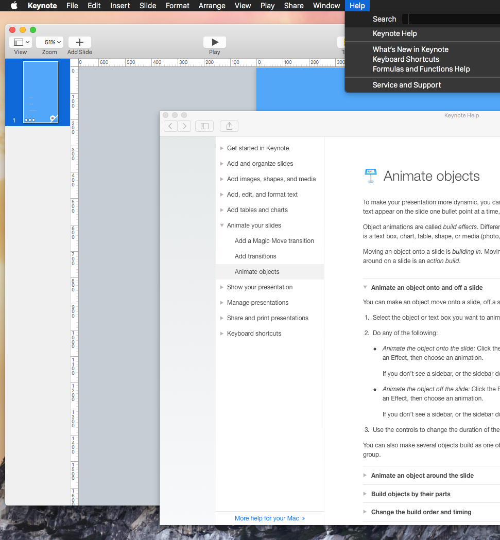Screen dimensions: 500x540
Task: Open the Window menu
Action: click(x=326, y=6)
